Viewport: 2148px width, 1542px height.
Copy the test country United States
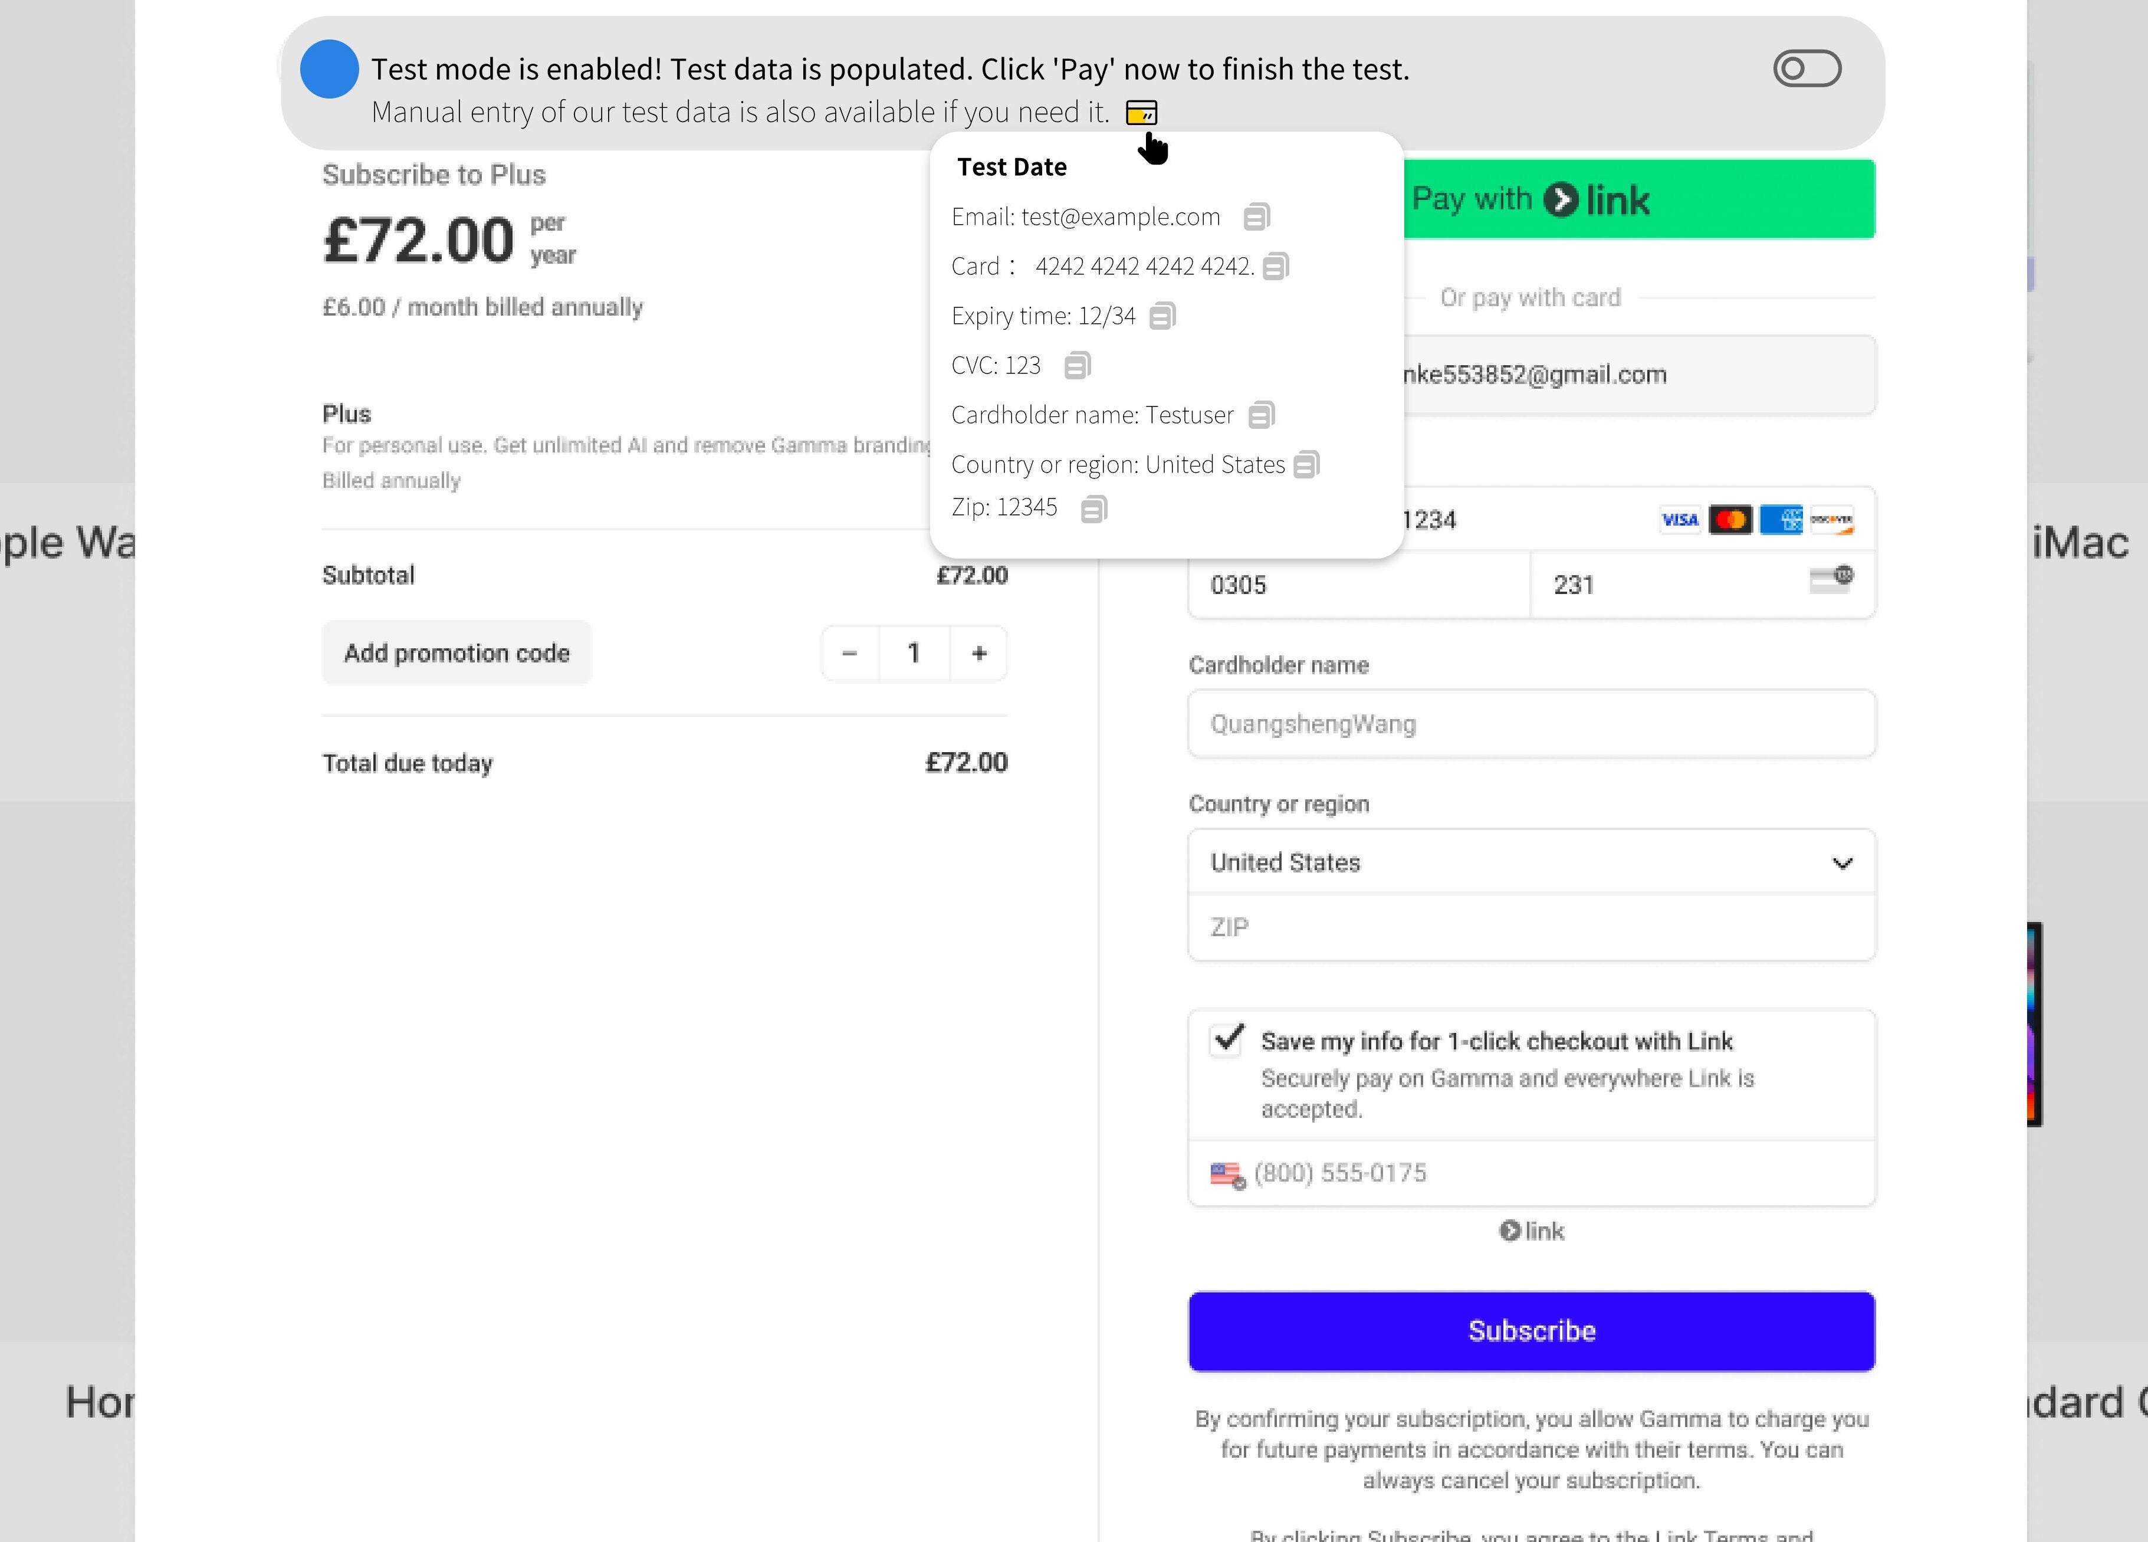[1306, 465]
